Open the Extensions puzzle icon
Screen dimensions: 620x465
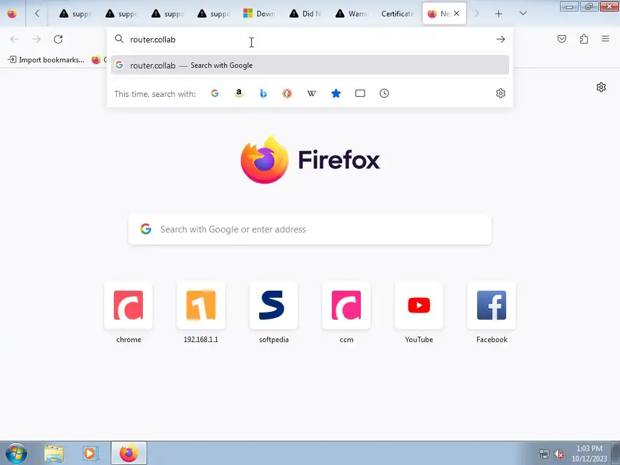tap(584, 39)
